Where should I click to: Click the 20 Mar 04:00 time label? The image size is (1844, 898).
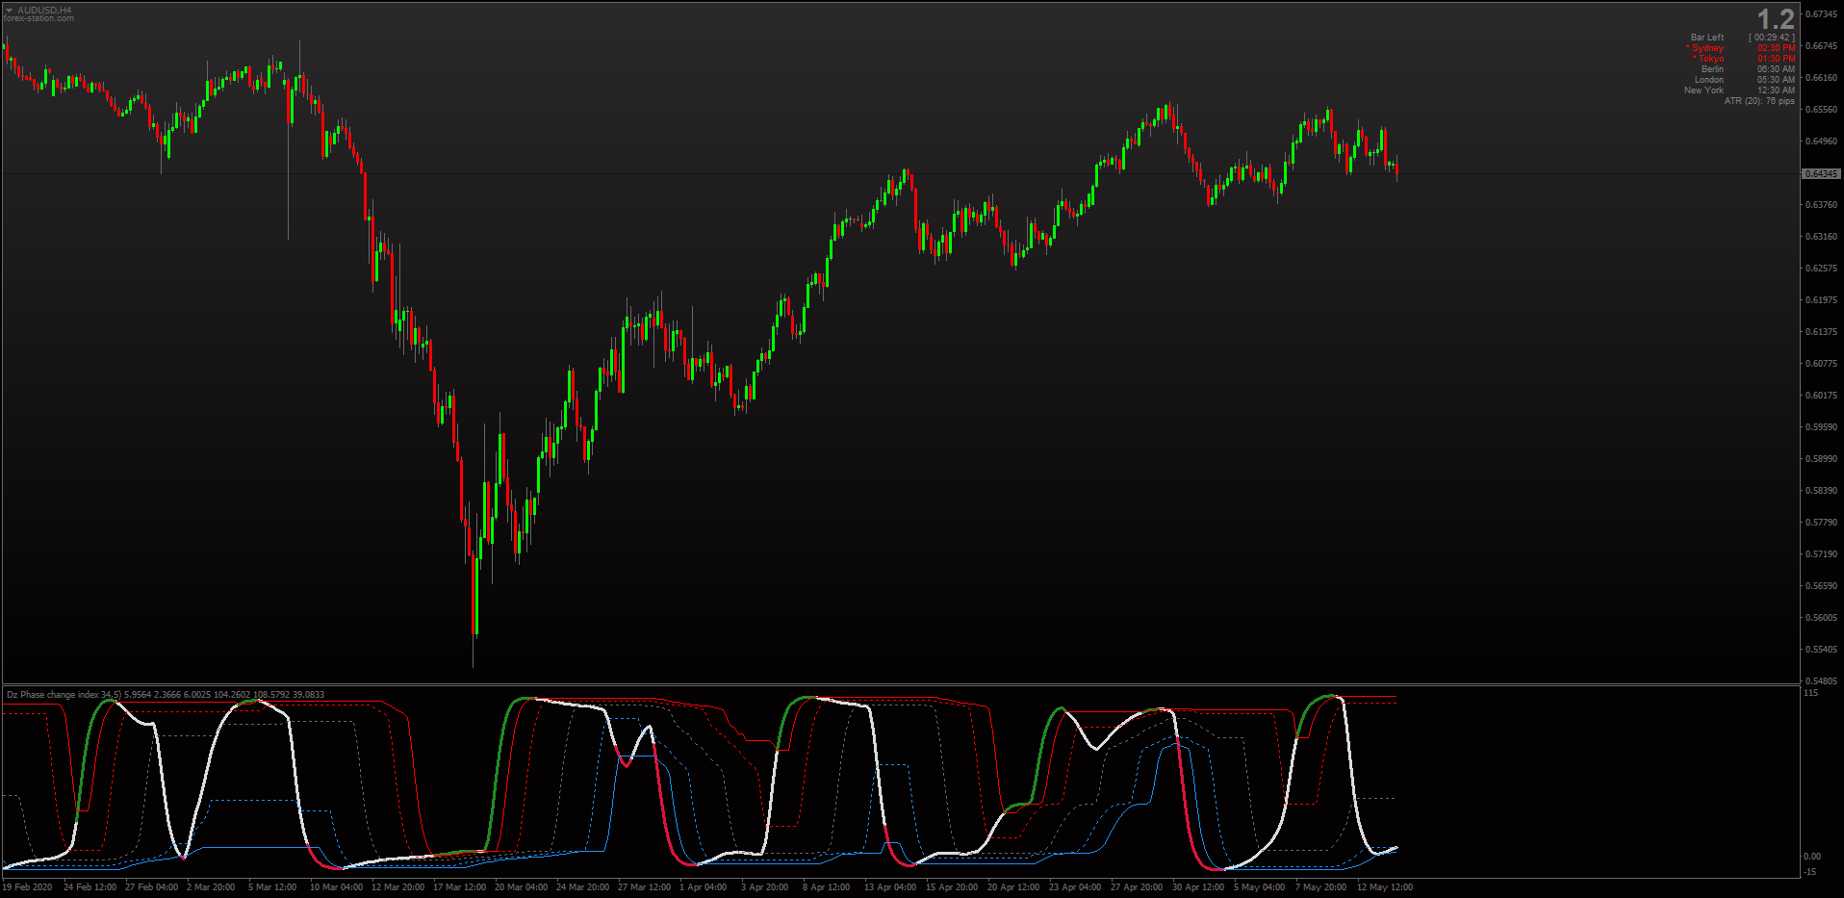point(521,887)
